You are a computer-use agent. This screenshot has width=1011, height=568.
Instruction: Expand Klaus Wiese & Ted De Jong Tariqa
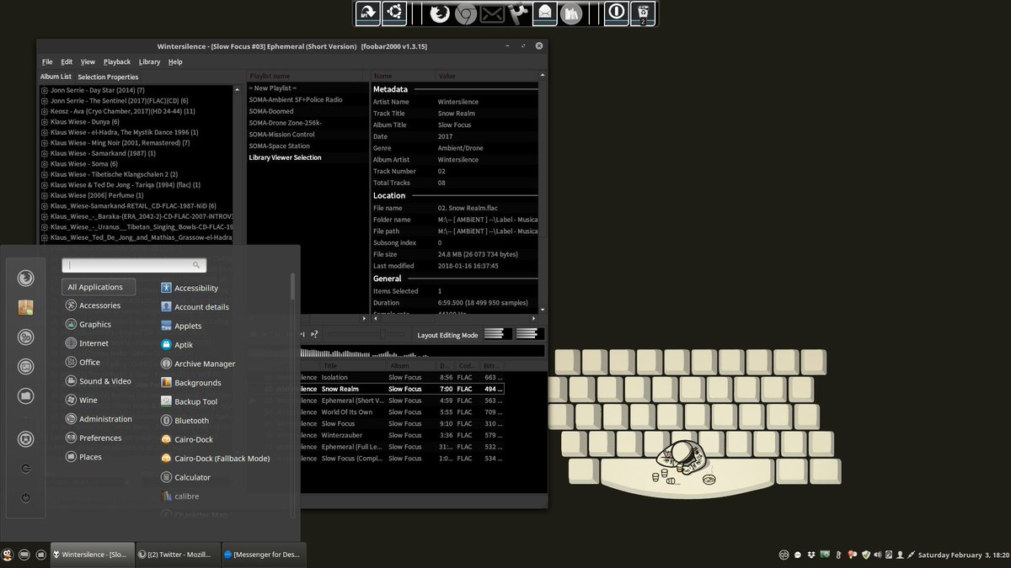coord(45,185)
